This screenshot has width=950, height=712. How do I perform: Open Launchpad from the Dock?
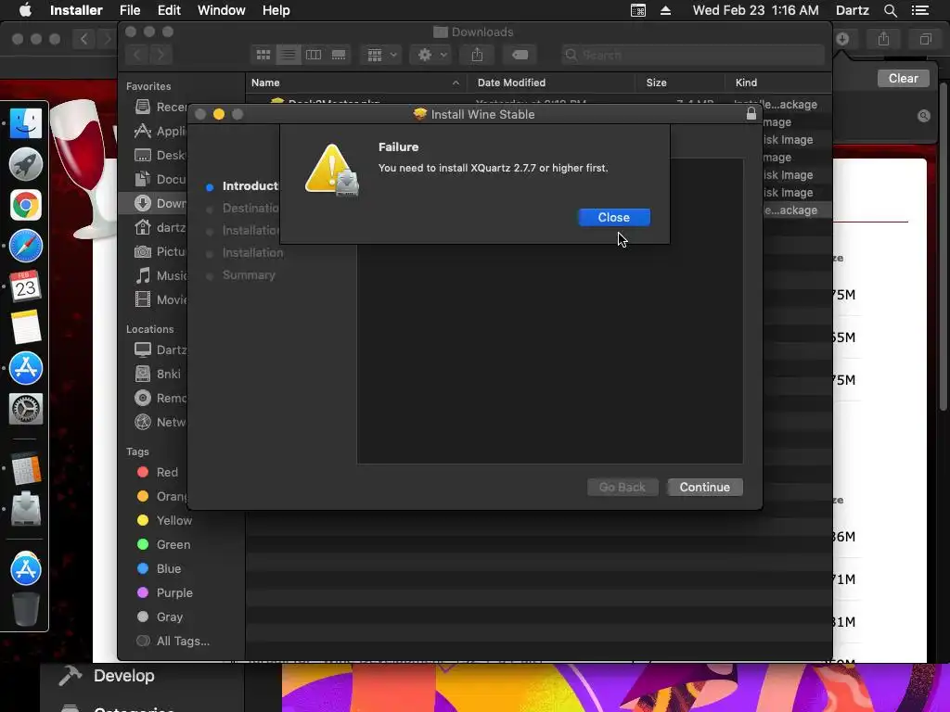click(x=25, y=164)
